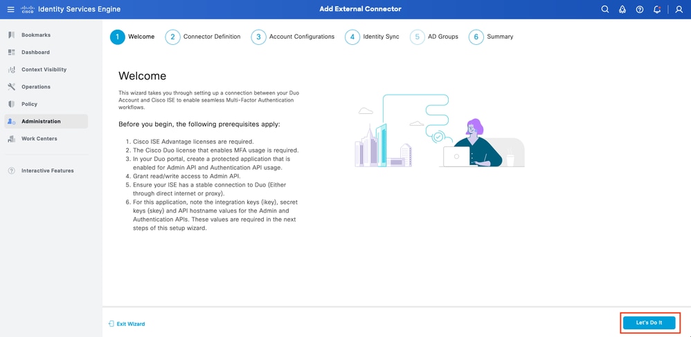Click 'Before you begin' prerequisites heading
This screenshot has height=337, width=691.
click(x=199, y=124)
